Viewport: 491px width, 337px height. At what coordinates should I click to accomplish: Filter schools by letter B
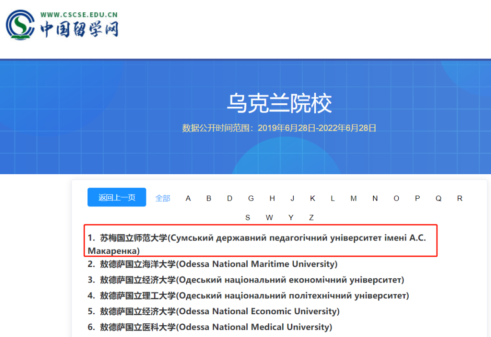tap(209, 198)
